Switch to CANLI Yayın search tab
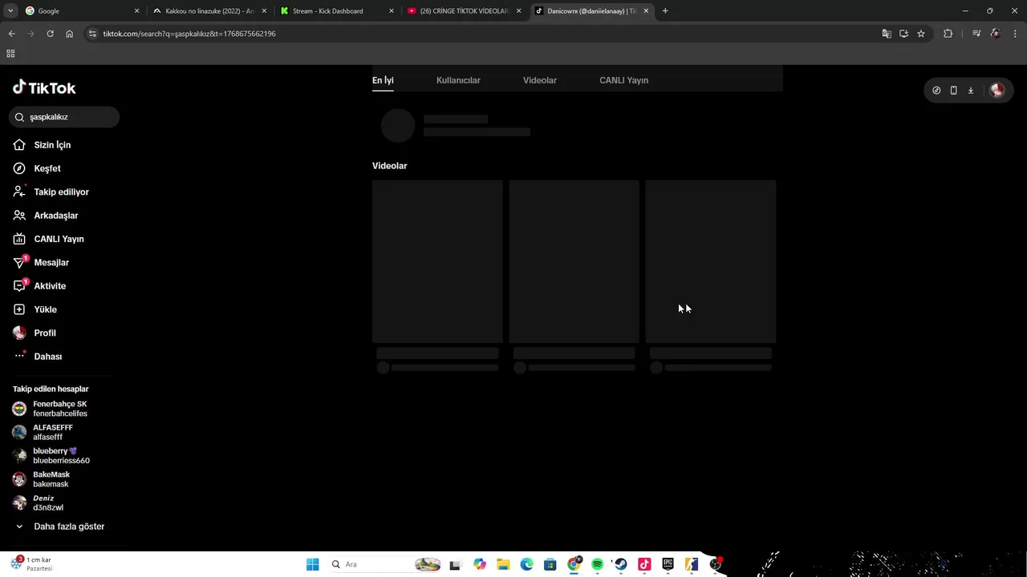The height and width of the screenshot is (577, 1027). (x=623, y=80)
